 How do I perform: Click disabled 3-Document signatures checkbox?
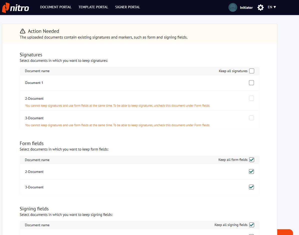[251, 118]
